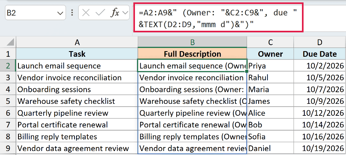Click cell 'Portal certificate renewal' in column A

[x=77, y=125]
